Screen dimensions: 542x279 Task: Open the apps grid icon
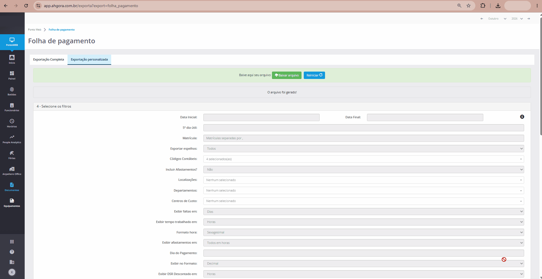[12, 242]
